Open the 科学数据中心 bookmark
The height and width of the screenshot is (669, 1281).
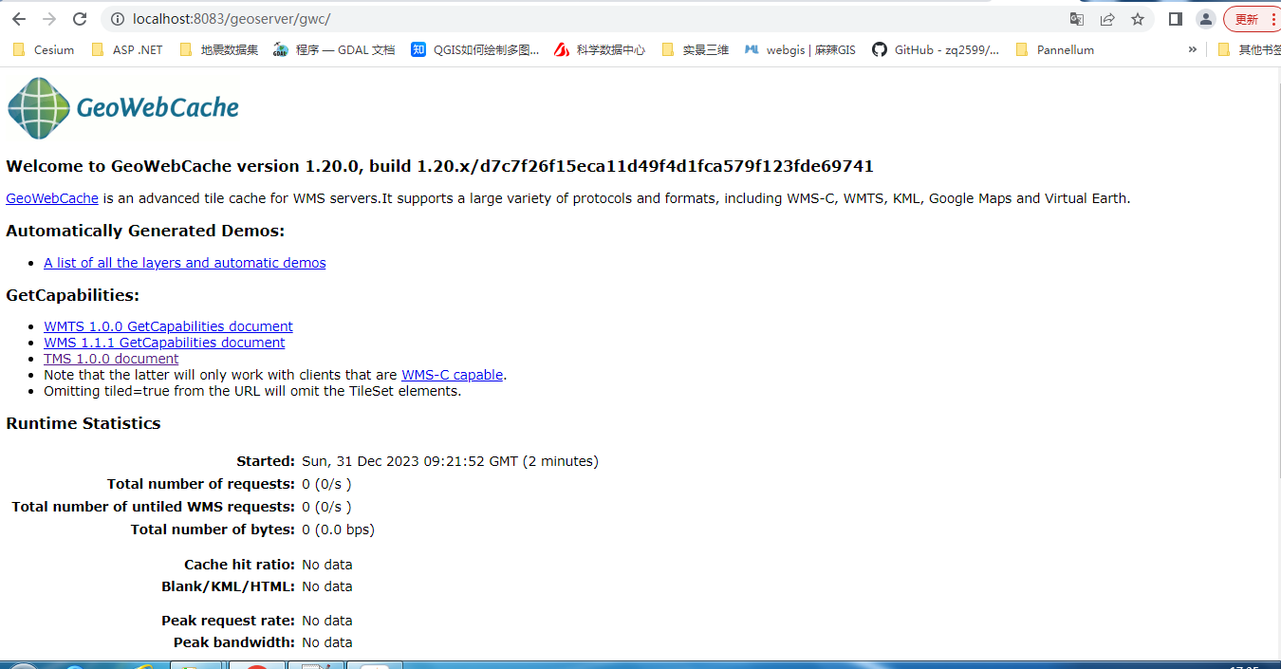point(600,49)
